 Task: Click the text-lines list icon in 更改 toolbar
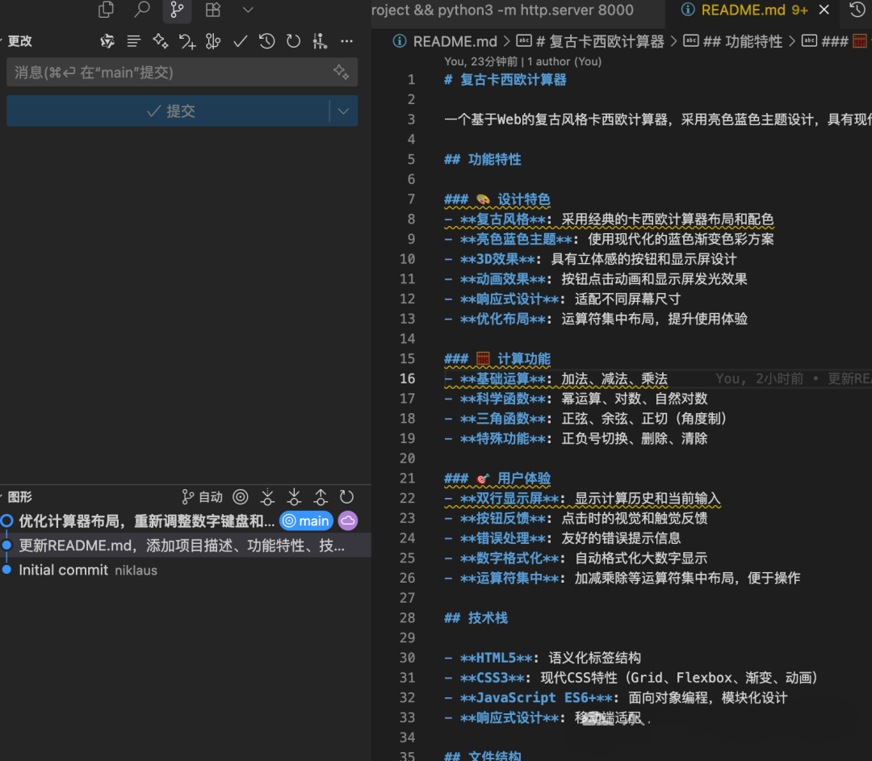(x=133, y=41)
